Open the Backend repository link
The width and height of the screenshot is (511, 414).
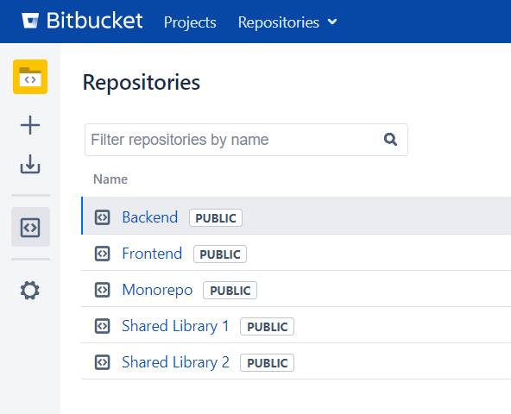tap(150, 217)
